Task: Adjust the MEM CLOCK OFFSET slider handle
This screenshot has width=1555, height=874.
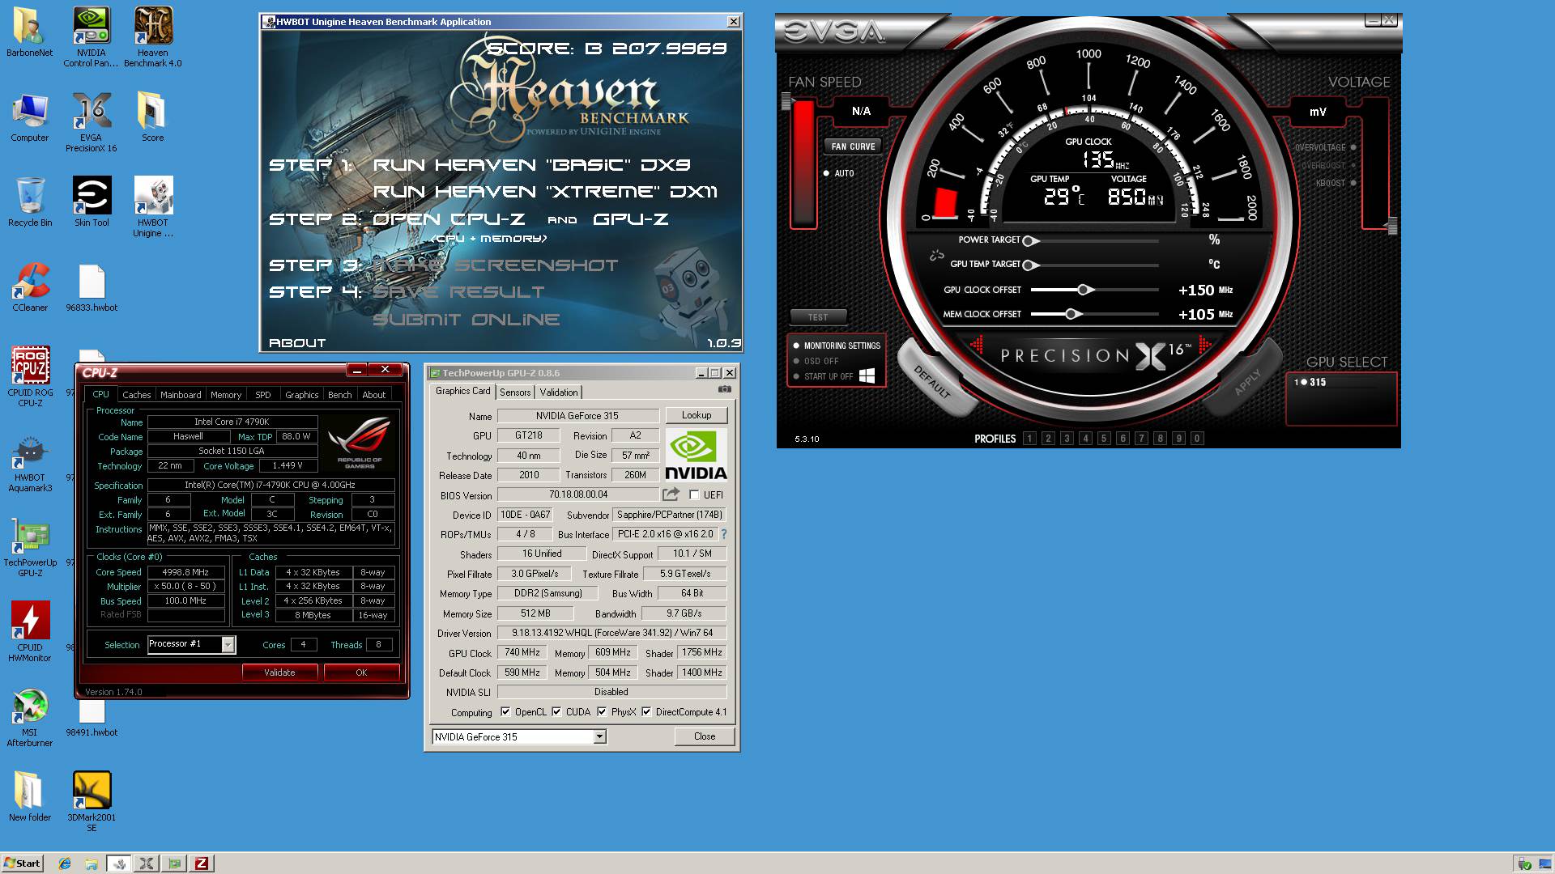Action: (x=1072, y=314)
